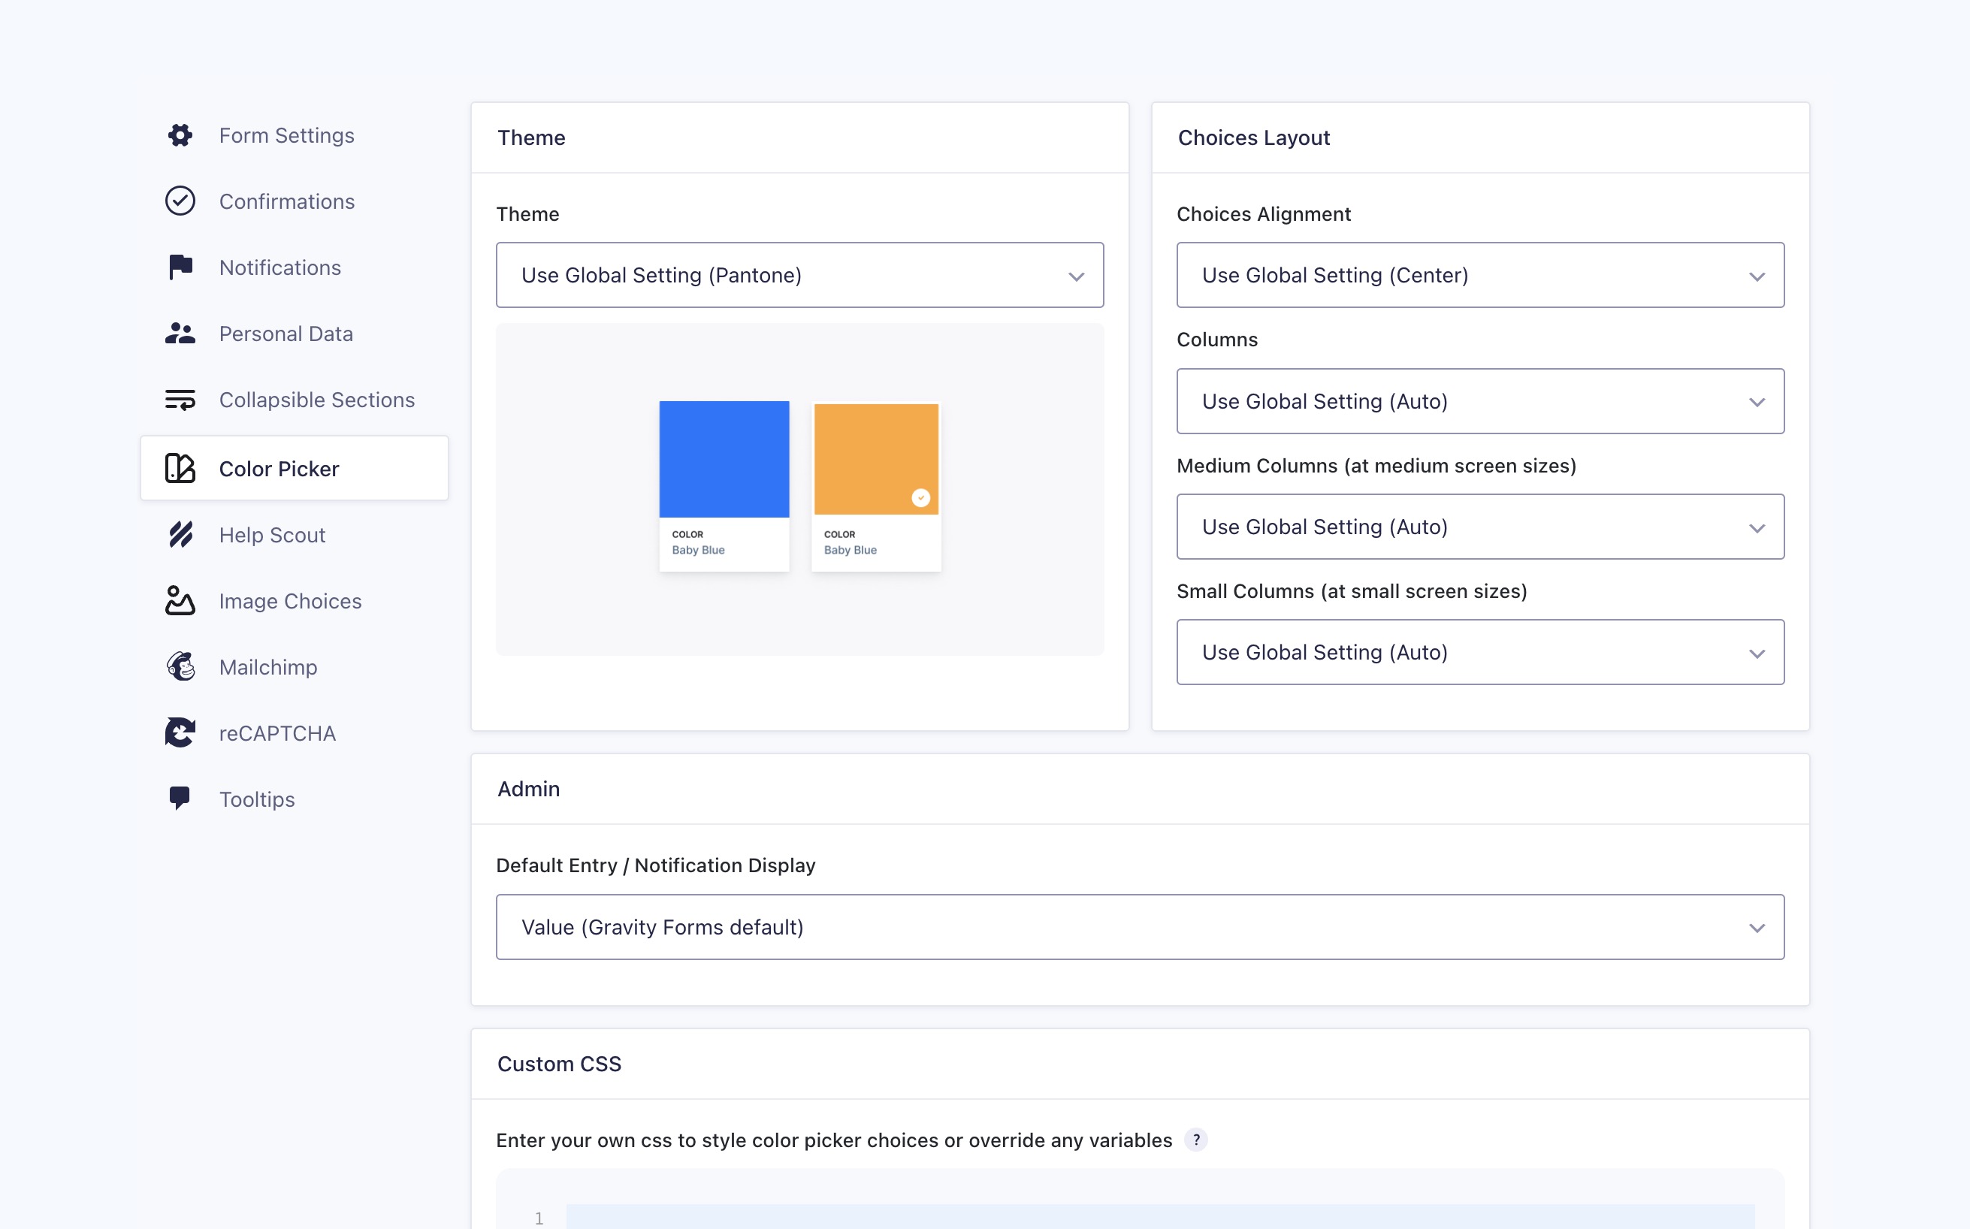Click the Personal Data sidebar icon
The image size is (1970, 1229).
click(x=179, y=334)
